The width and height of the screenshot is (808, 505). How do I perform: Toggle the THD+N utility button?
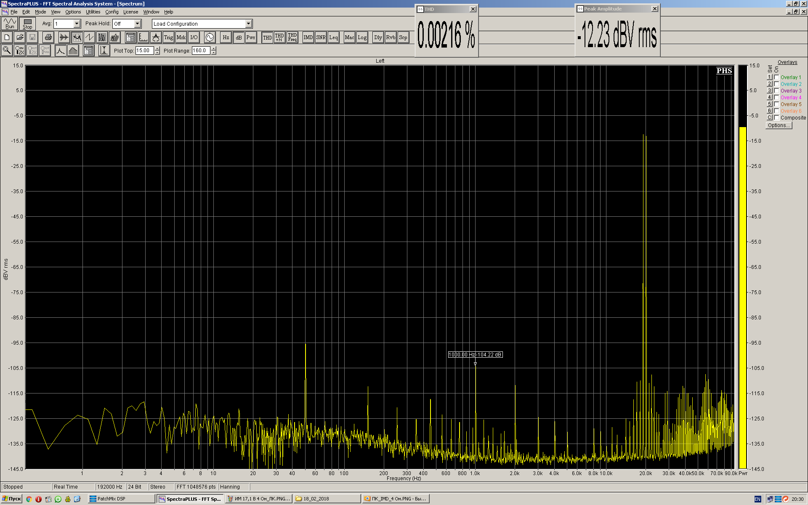(279, 37)
